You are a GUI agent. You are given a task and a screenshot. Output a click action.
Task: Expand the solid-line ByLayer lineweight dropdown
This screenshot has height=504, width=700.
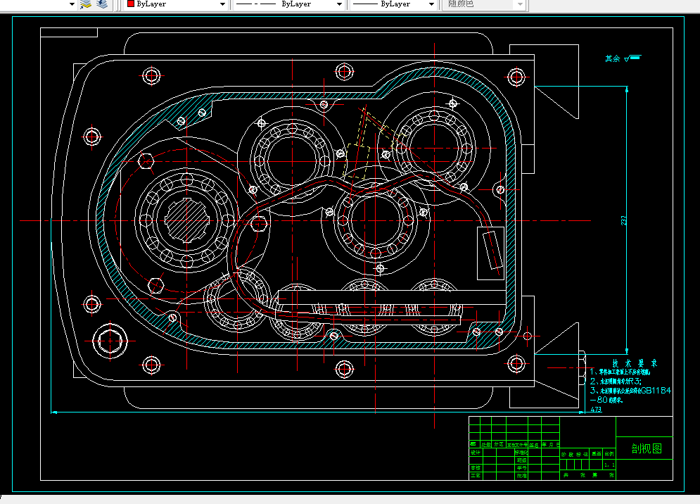coord(432,4)
